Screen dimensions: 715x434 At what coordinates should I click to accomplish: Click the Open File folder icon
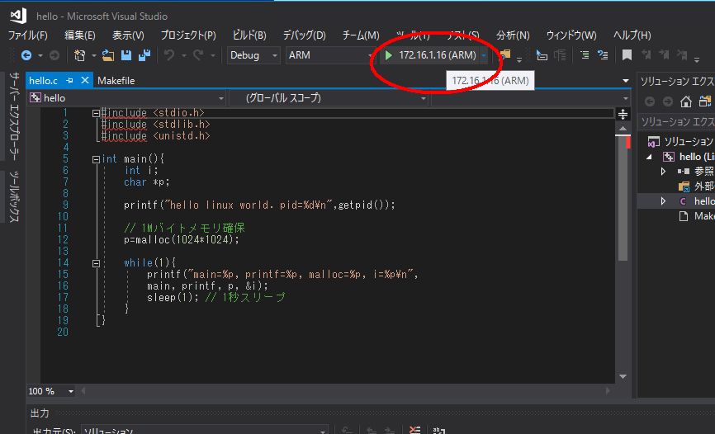(108, 55)
